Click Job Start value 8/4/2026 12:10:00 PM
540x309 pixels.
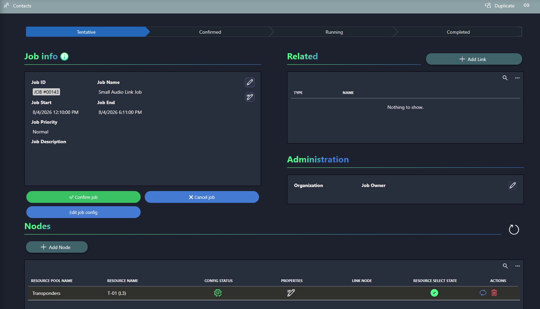tap(56, 112)
